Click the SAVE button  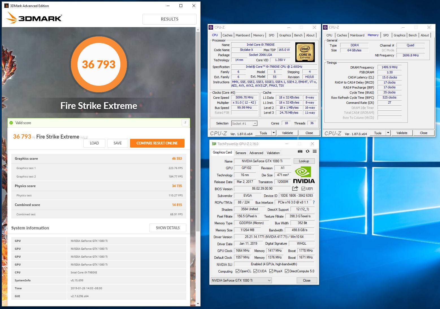118,143
